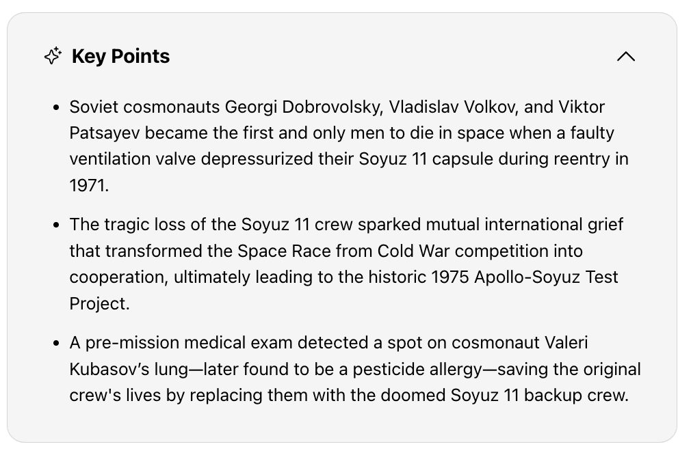Click the name Georgi Dobrovolsky in the first point
This screenshot has height=455, width=691.
(x=304, y=107)
